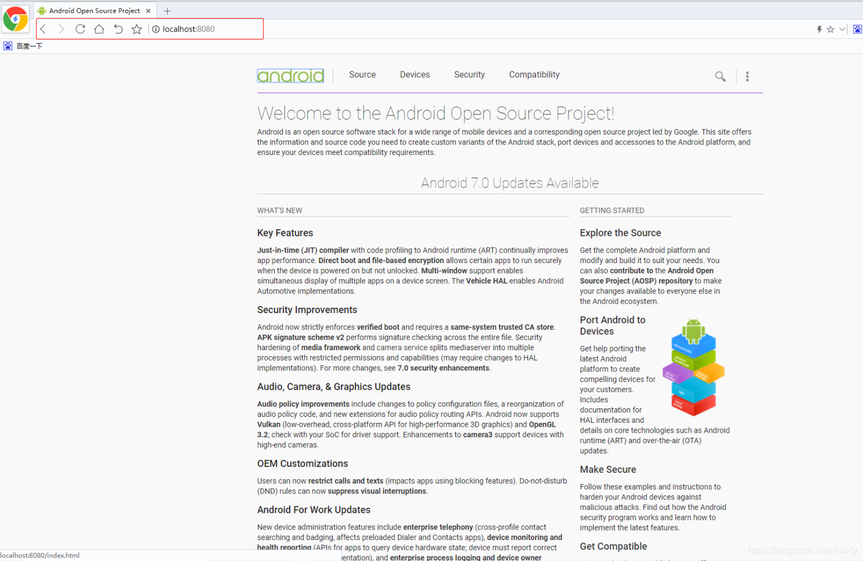View site info icon before localhost URL

(156, 29)
